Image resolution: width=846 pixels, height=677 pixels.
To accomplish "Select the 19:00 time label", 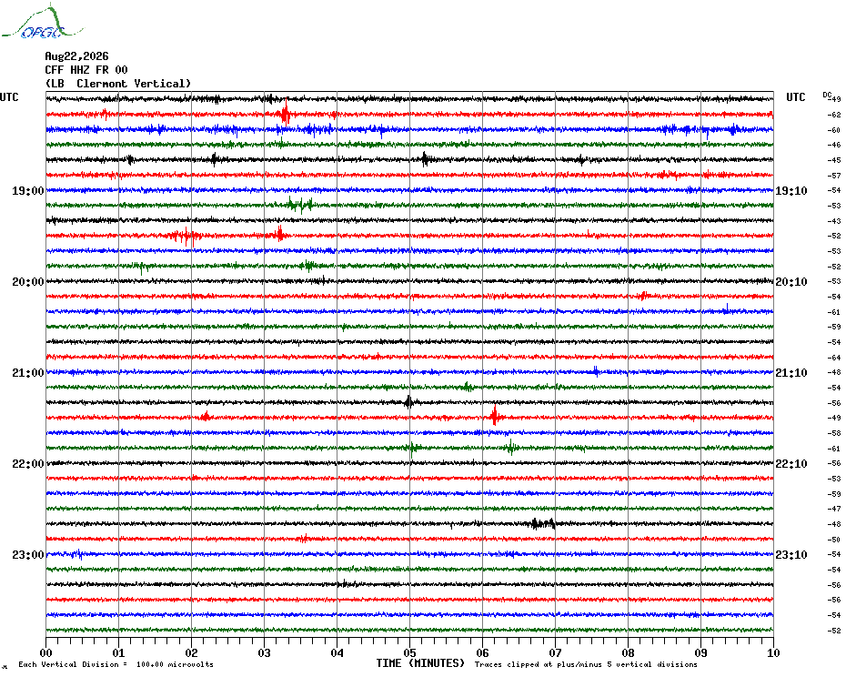I will click(x=27, y=190).
